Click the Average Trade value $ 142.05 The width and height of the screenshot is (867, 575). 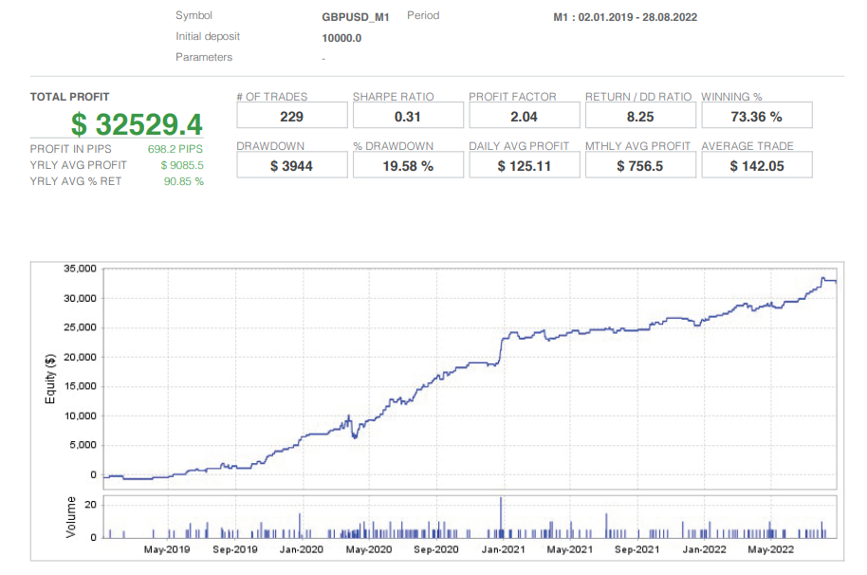[x=756, y=165]
